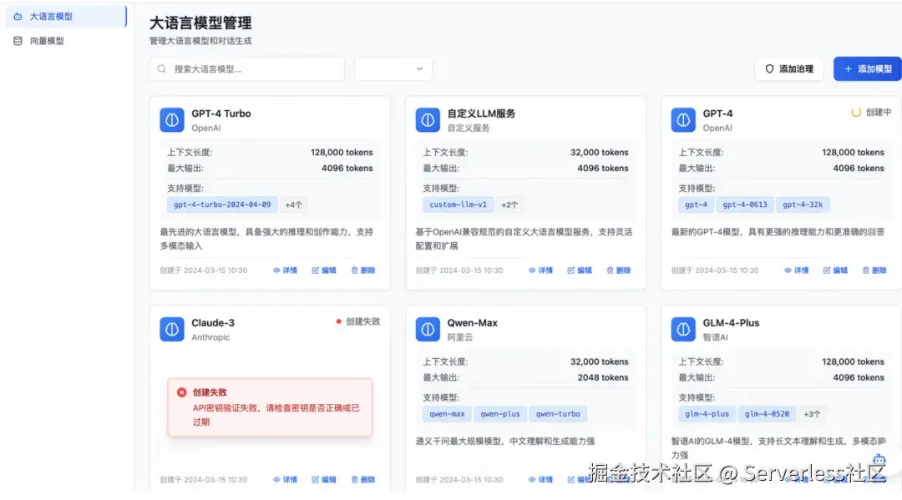902x500 pixels.
Task: Click the custom-llm-v1 model tag
Action: point(458,205)
